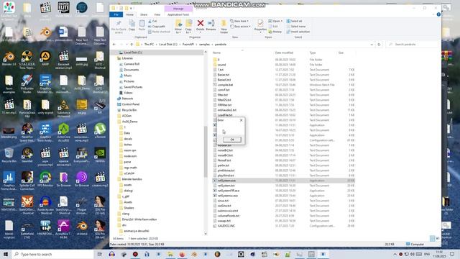Click the navigation pane vertical scrollbar
This screenshot has width=460, height=259.
(206, 151)
